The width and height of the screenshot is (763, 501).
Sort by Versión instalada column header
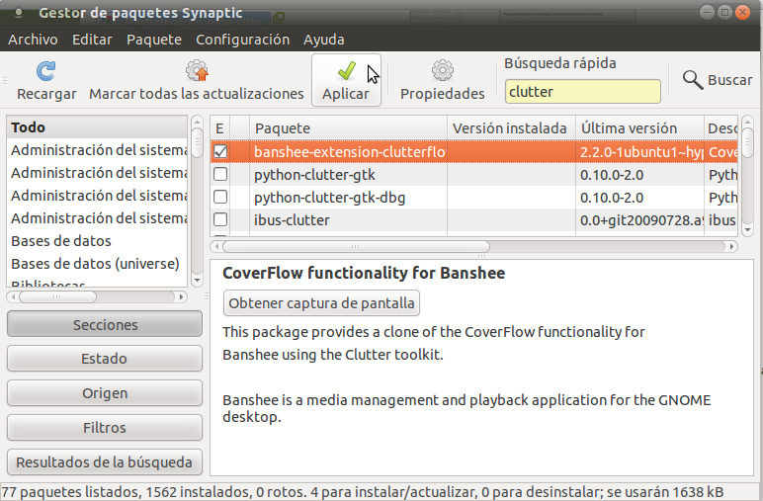[x=511, y=127]
